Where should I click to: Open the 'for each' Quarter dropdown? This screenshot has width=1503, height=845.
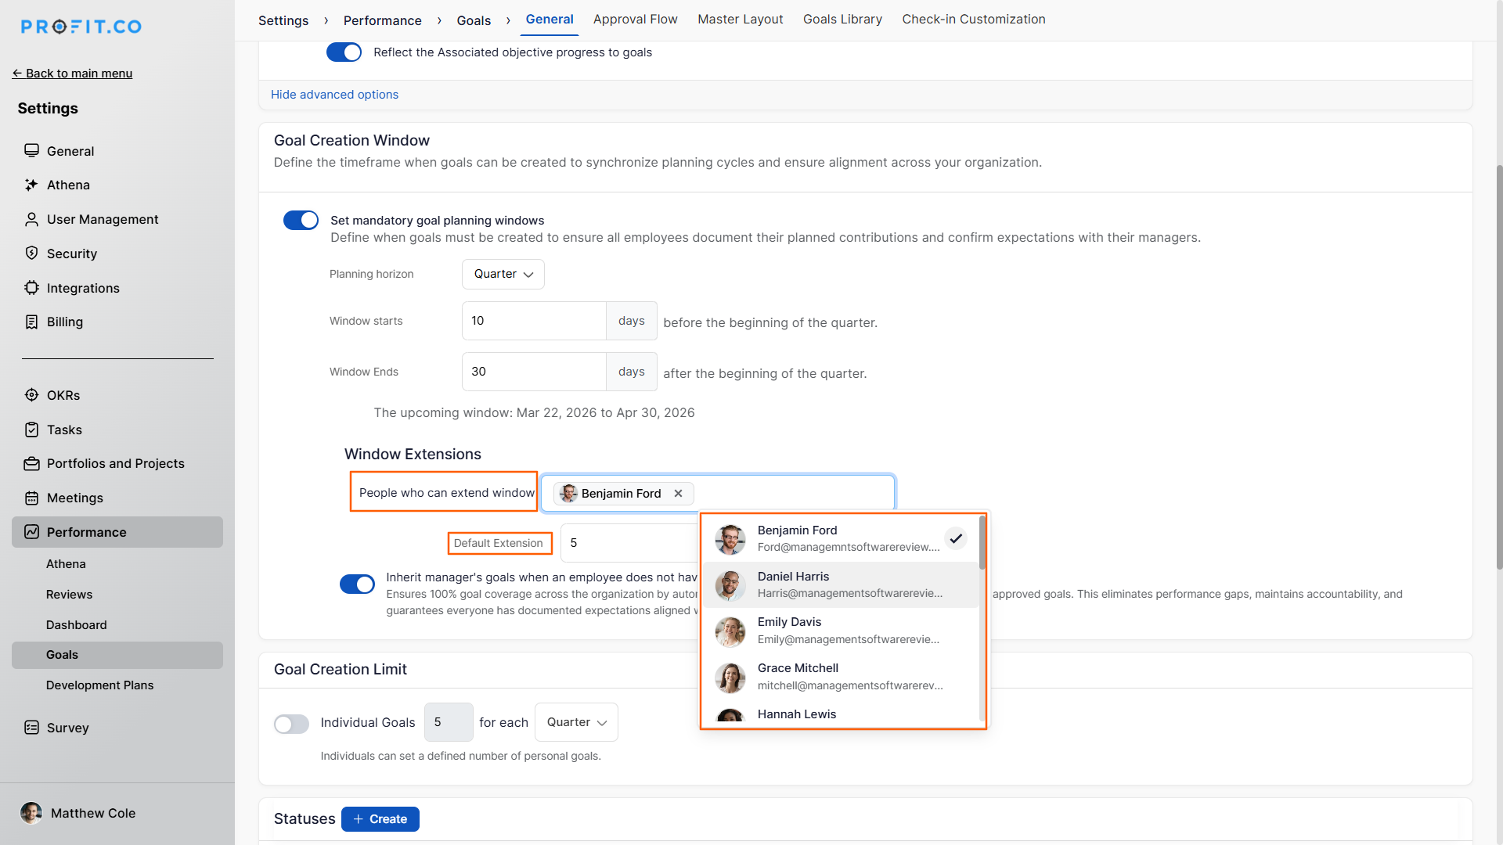pos(576,722)
